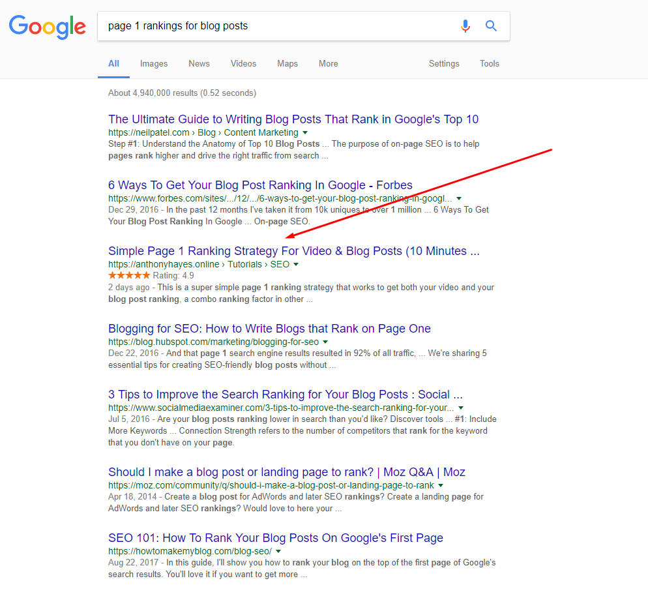Open the More search categories menu
This screenshot has height=598, width=648.
tap(329, 64)
